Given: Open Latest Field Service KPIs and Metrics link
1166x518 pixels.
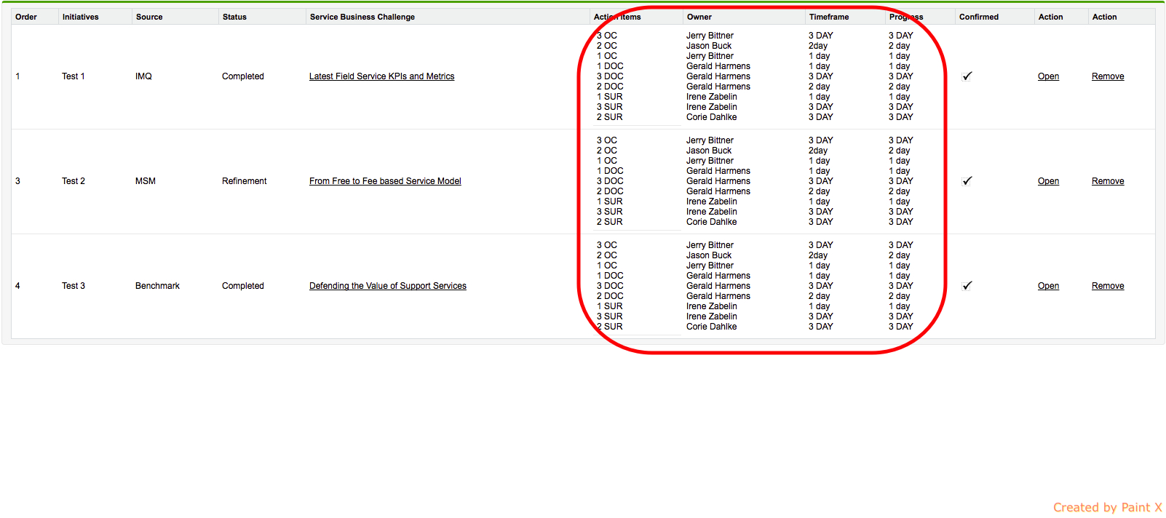Looking at the screenshot, I should [381, 76].
